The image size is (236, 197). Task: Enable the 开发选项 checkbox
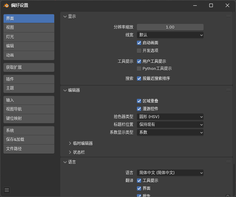[139, 51]
